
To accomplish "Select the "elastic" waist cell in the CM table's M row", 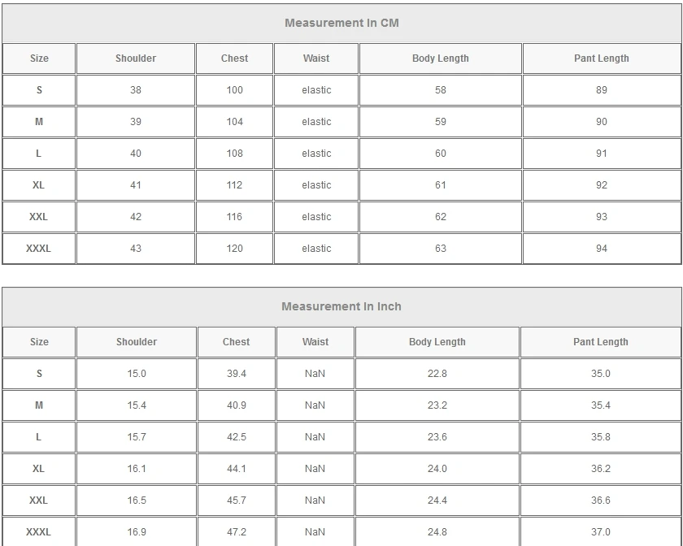I will pos(316,122).
